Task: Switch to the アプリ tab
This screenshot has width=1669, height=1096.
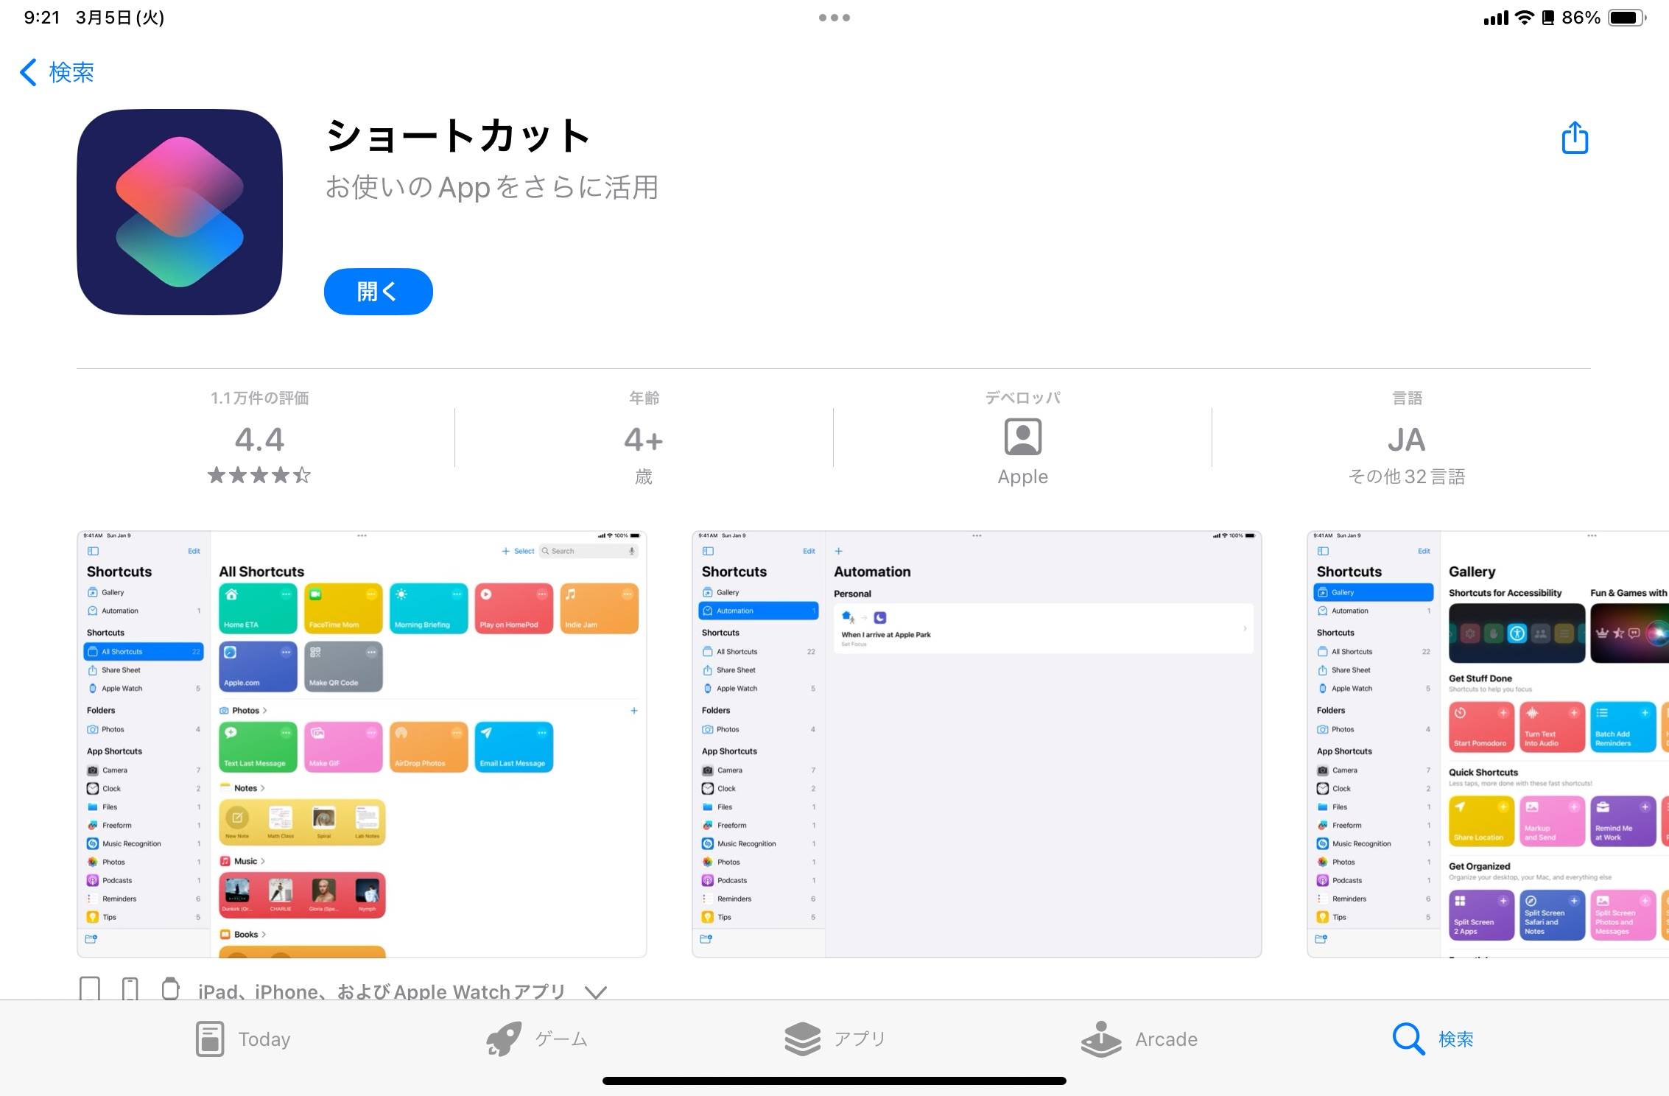Action: coord(834,1039)
